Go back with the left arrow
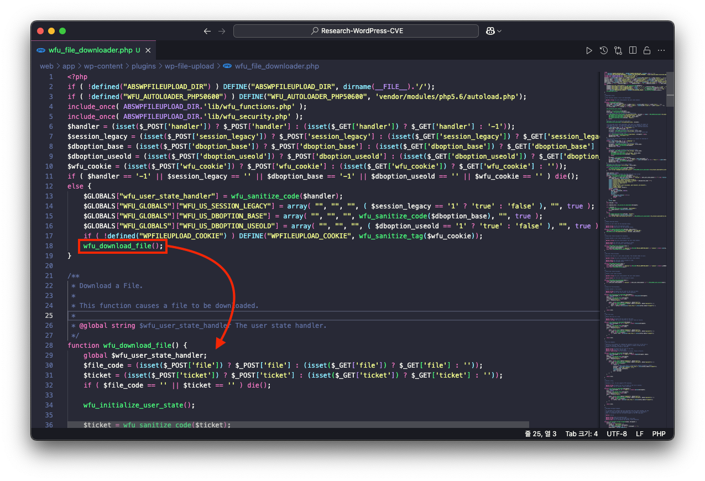The image size is (705, 481). [x=207, y=31]
